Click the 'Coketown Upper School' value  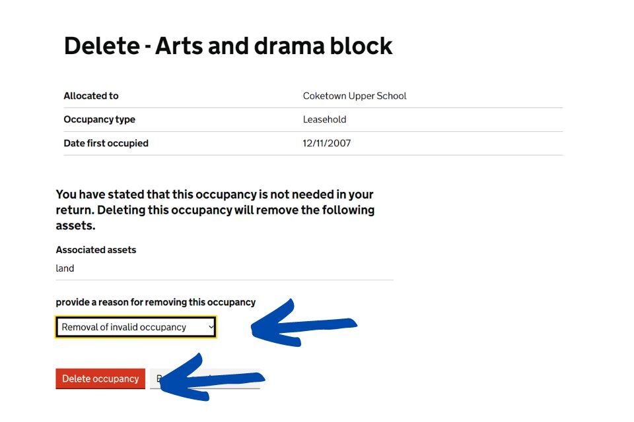(x=355, y=96)
